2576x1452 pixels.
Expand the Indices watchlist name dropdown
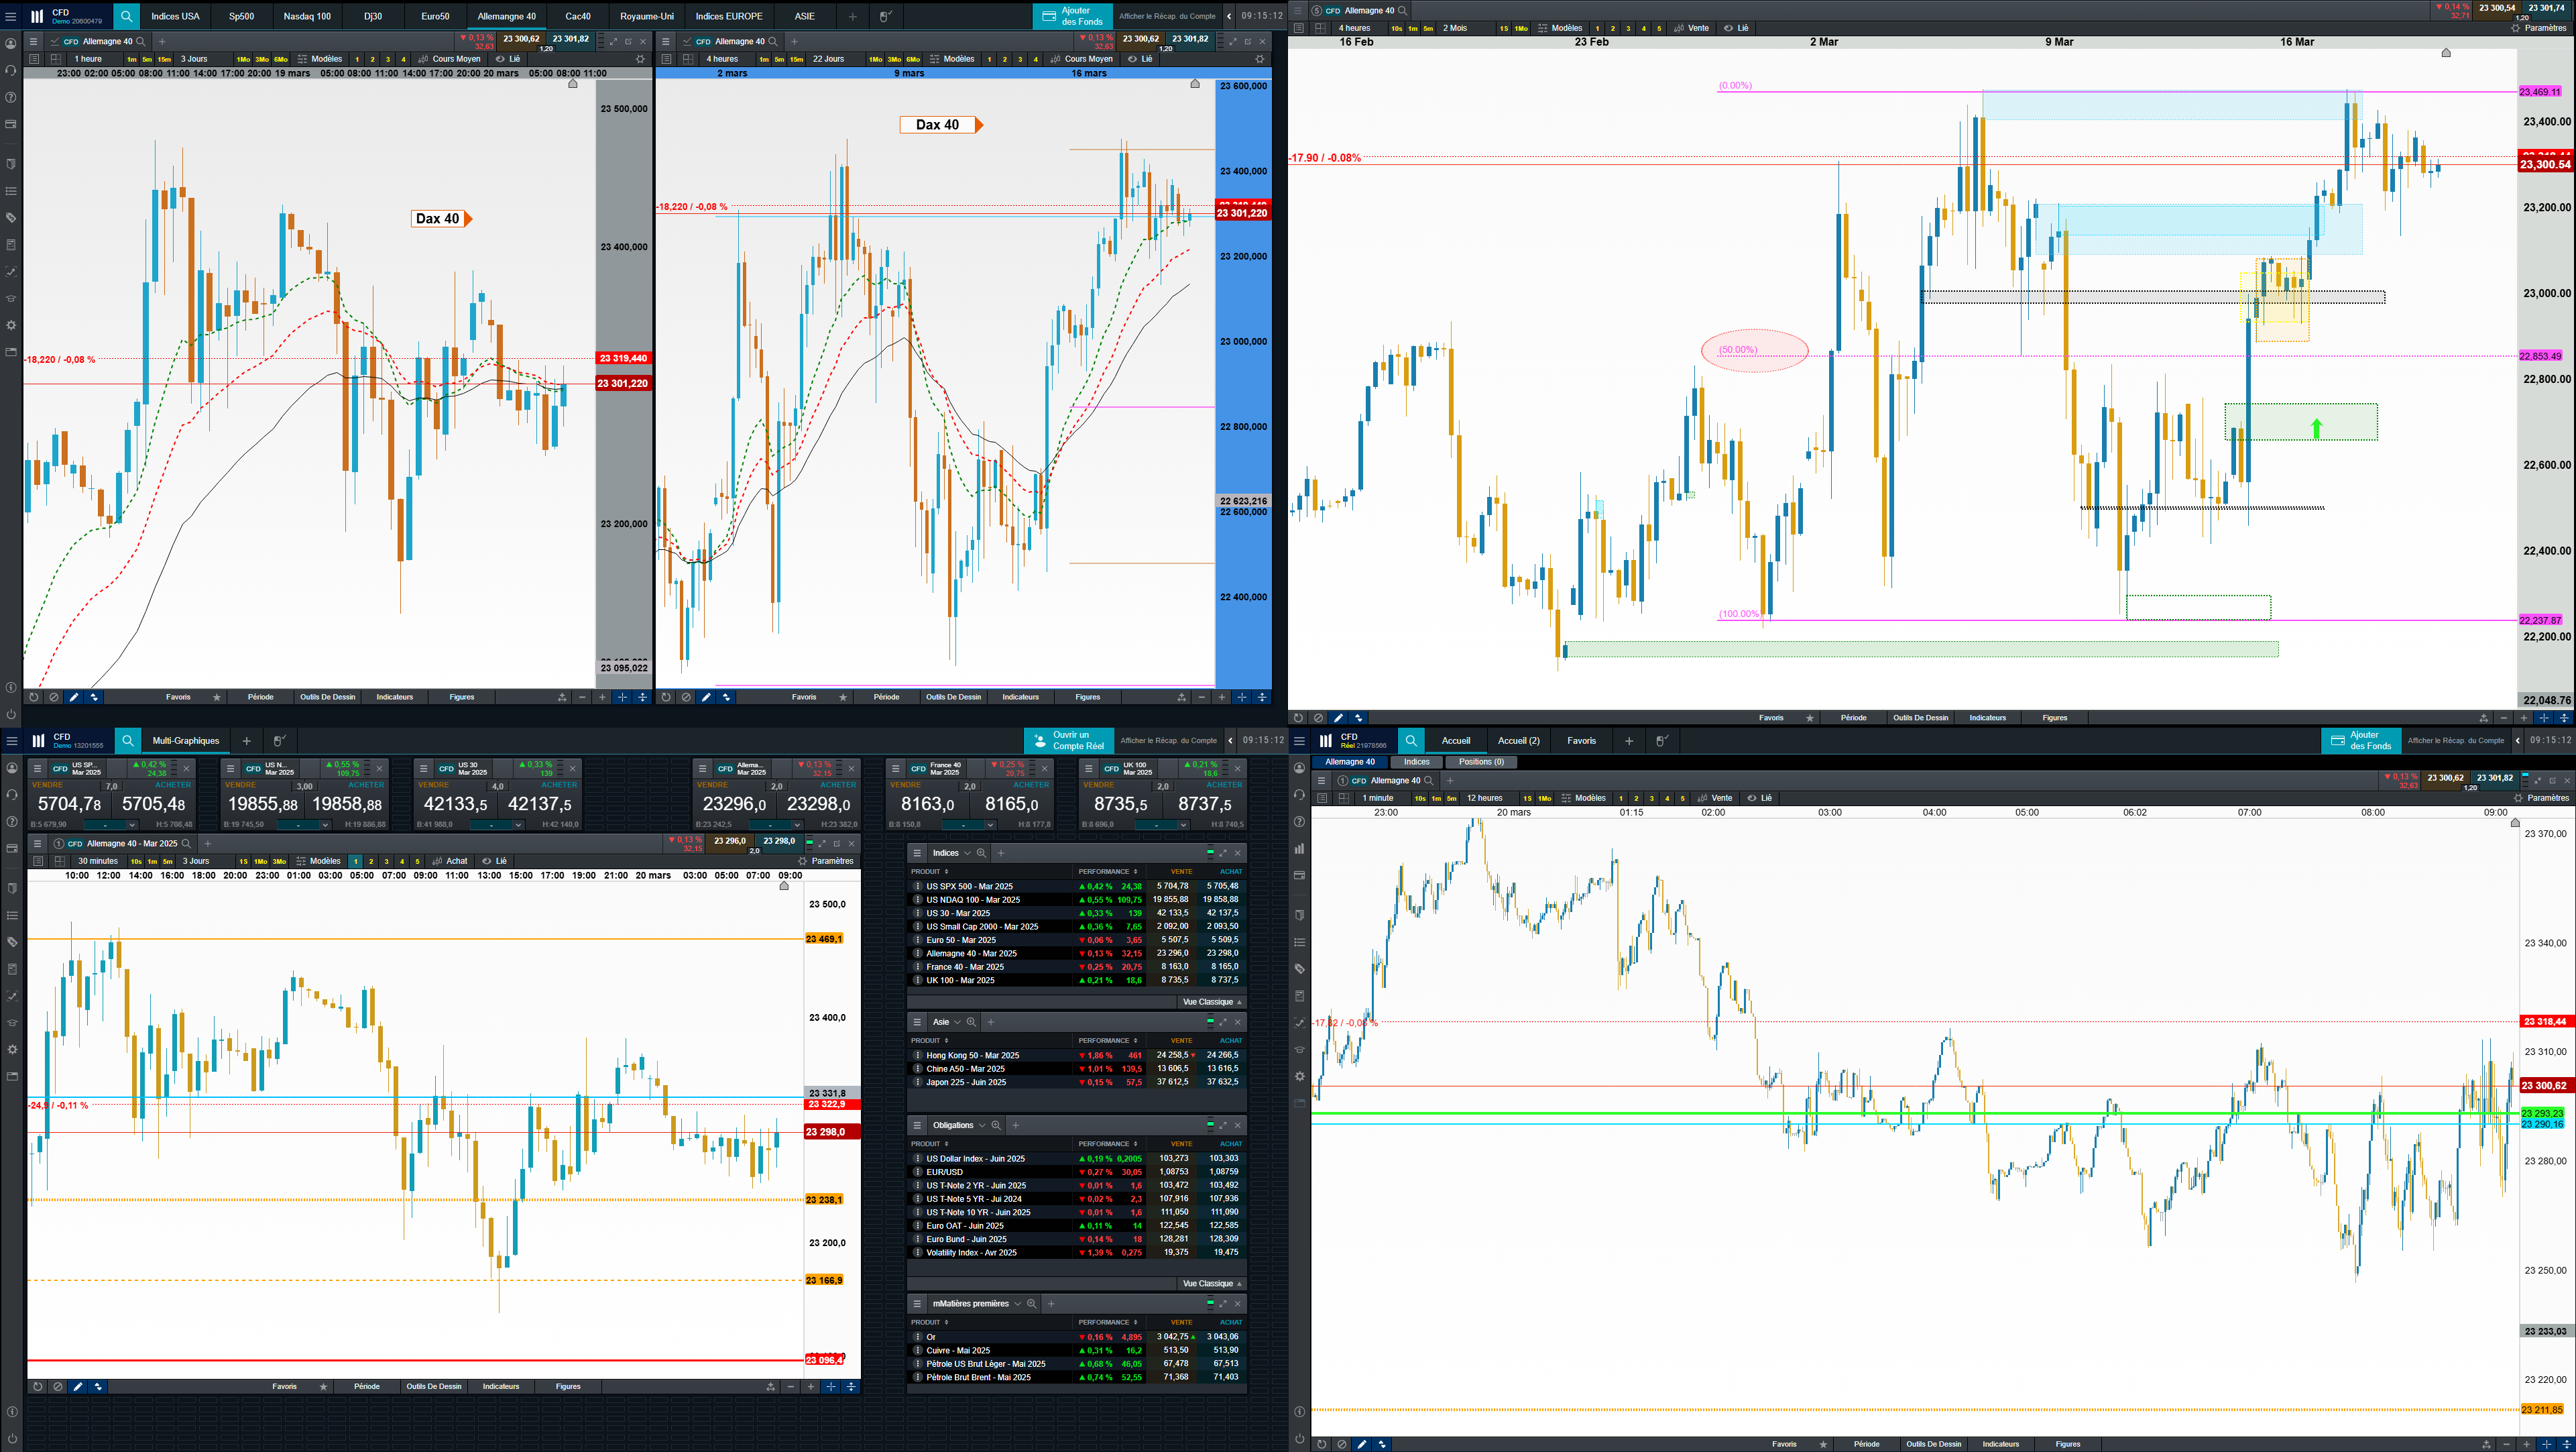967,853
